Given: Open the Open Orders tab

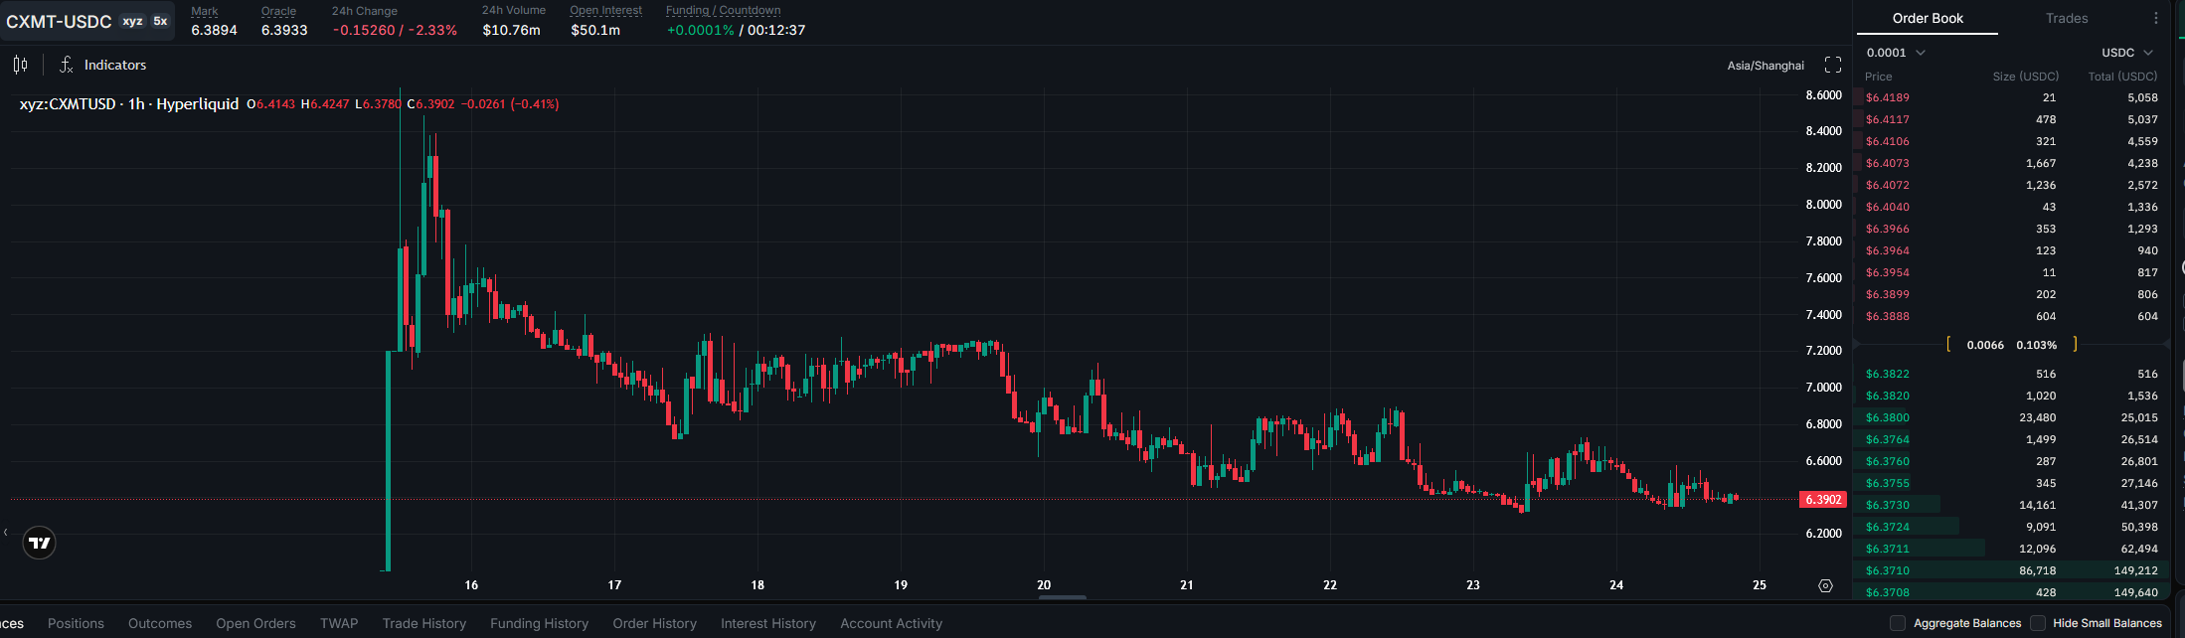Looking at the screenshot, I should (255, 623).
